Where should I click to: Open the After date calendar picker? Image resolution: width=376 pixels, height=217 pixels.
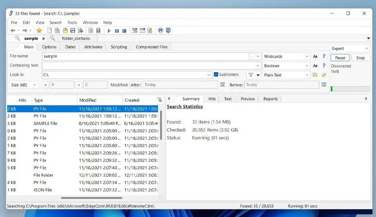coord(223,85)
